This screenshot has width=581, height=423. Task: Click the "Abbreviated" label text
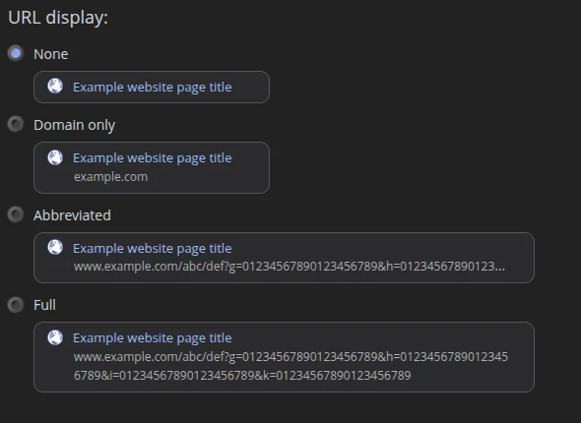[x=72, y=215]
